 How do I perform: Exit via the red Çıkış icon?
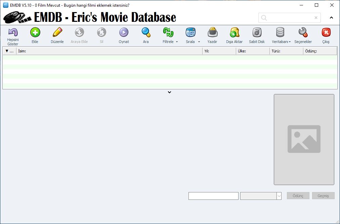coord(326,32)
